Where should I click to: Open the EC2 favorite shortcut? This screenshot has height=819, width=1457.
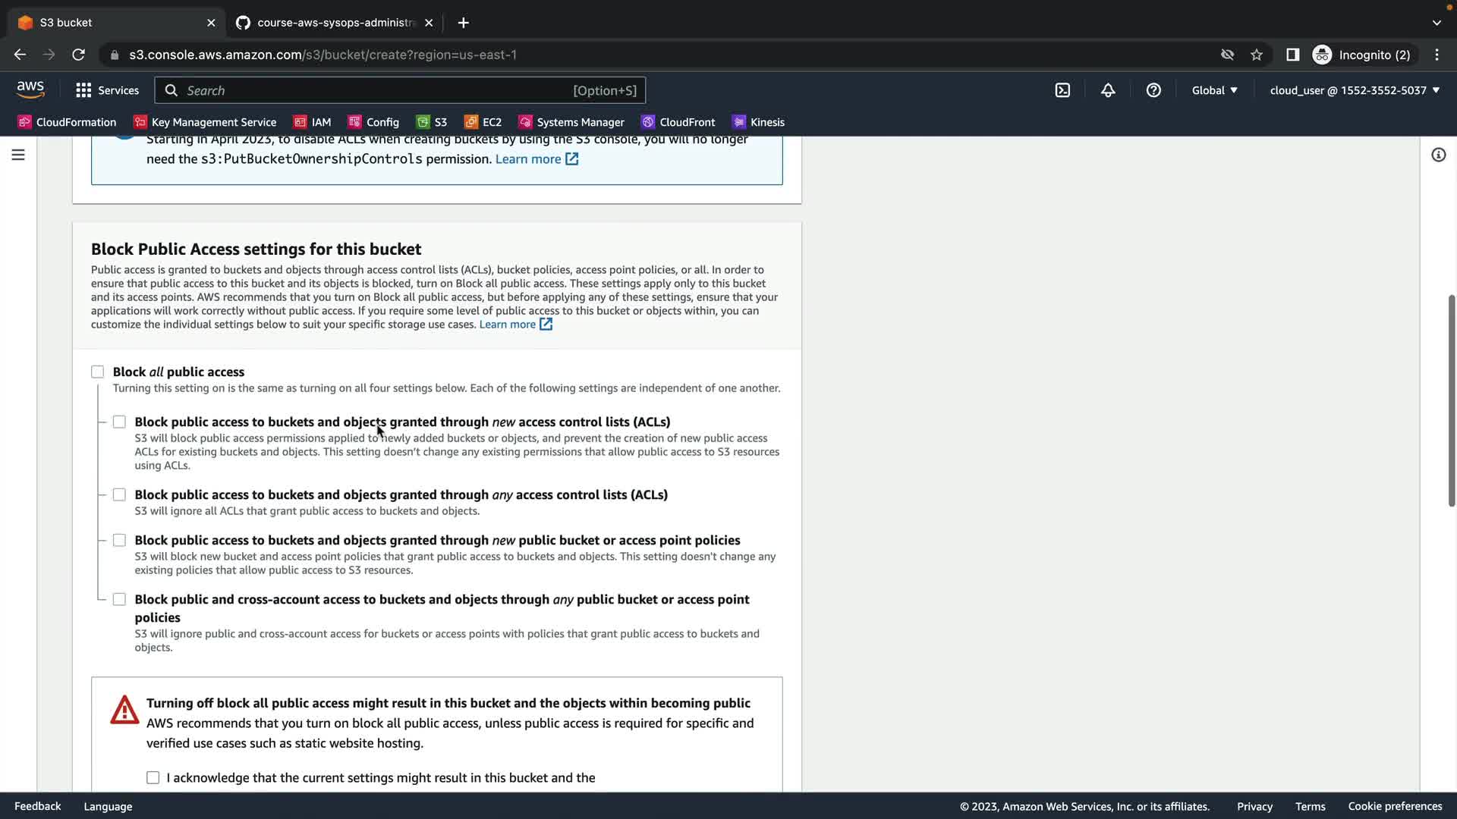tap(483, 122)
